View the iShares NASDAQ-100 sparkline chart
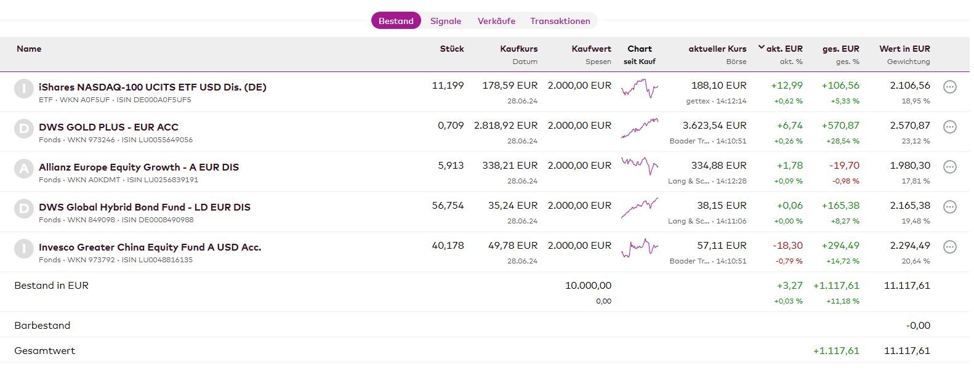This screenshot has width=974, height=370. pos(640,89)
